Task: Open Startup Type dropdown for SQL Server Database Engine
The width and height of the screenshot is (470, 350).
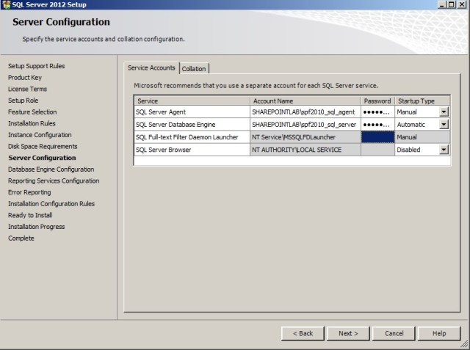Action: tap(444, 125)
